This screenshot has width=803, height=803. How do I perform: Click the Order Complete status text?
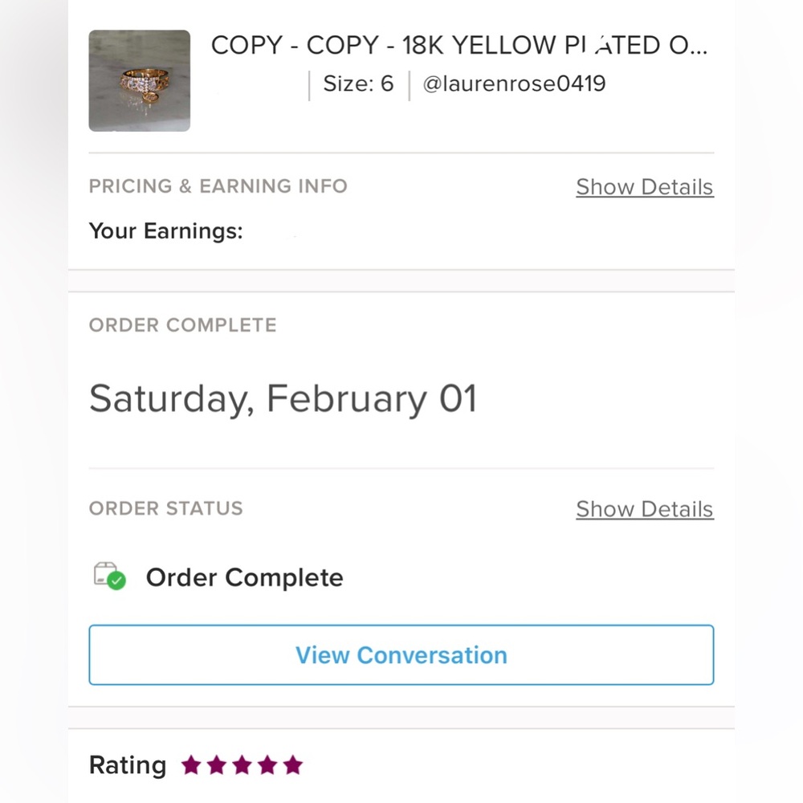pos(245,577)
